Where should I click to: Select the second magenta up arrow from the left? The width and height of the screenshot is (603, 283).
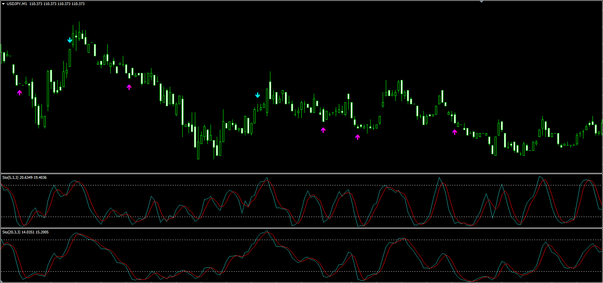[129, 87]
